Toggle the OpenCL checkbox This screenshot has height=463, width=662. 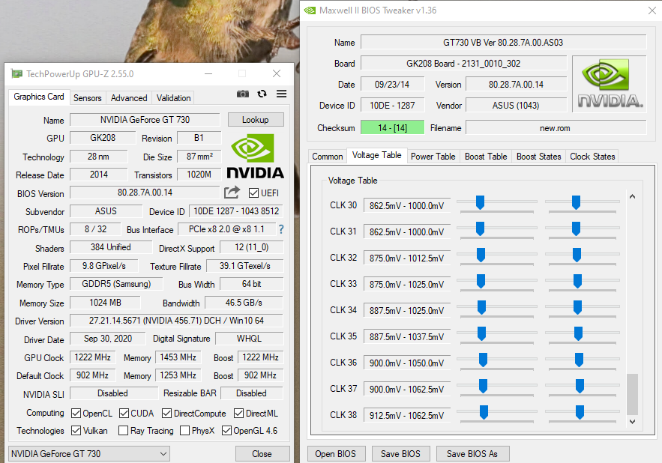[x=76, y=414]
